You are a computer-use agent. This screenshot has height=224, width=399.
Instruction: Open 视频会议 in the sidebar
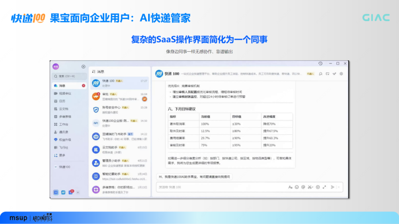point(69,94)
